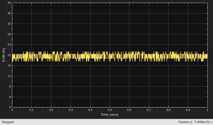Click the x-axis tick label 0.5

pyautogui.click(x=110, y=110)
